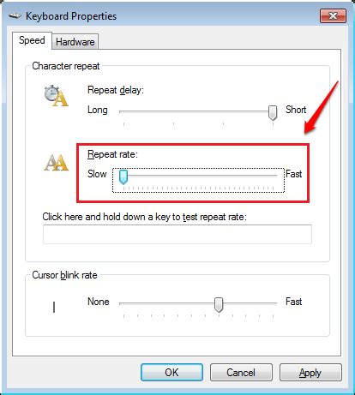Viewport: 355px width, 395px height.
Task: Click the Repeat delay slider thumb
Action: (273, 112)
